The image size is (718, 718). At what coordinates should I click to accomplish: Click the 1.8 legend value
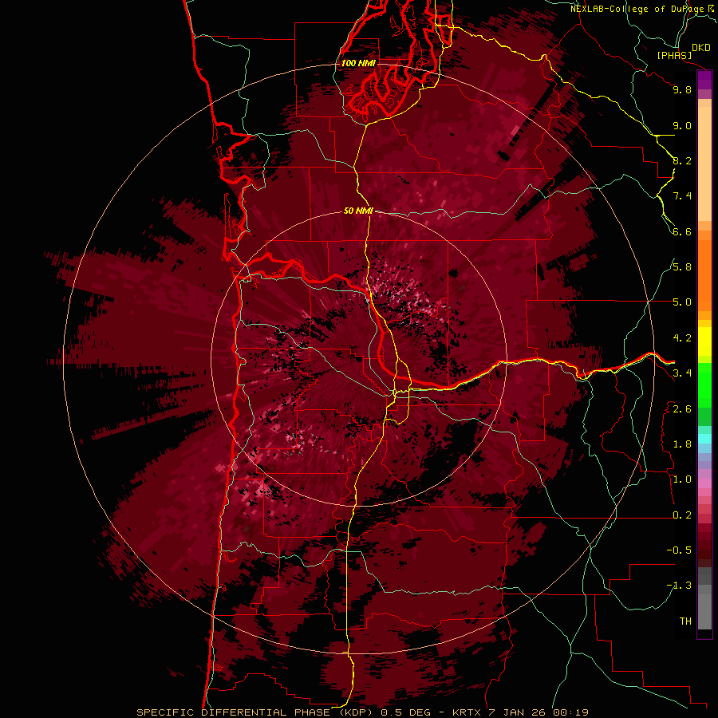(x=682, y=444)
